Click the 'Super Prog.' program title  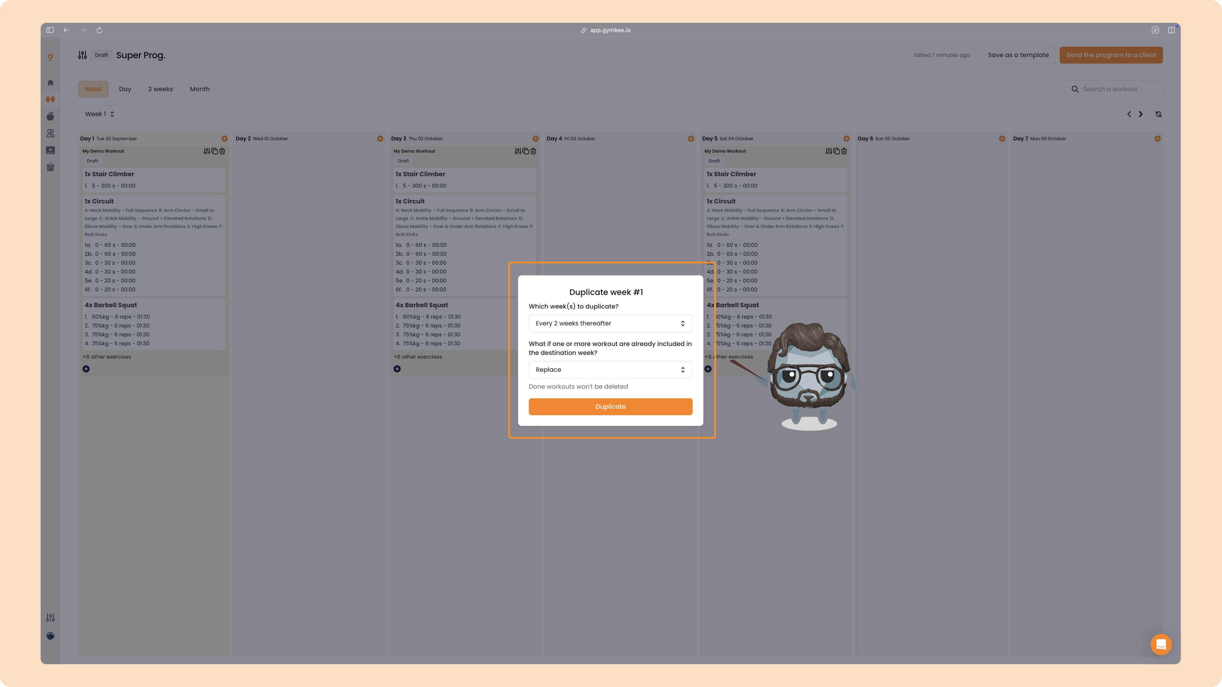(141, 55)
